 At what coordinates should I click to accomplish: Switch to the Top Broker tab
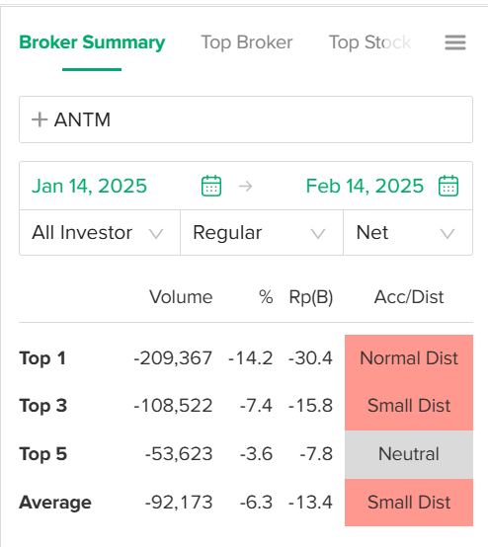click(247, 42)
